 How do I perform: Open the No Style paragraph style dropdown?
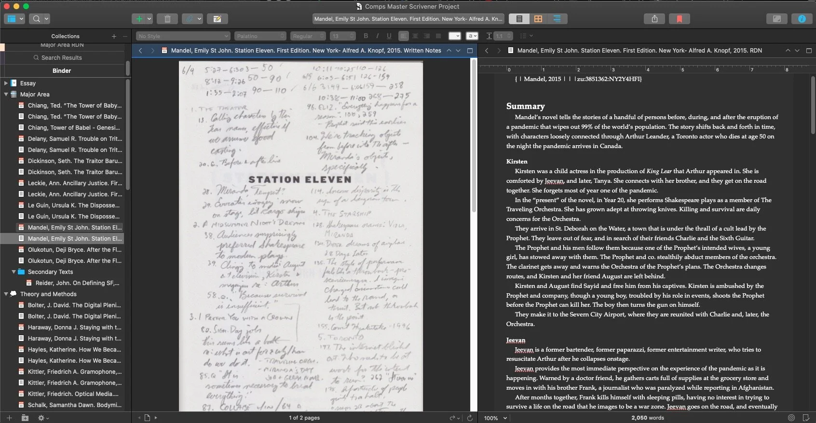point(183,36)
